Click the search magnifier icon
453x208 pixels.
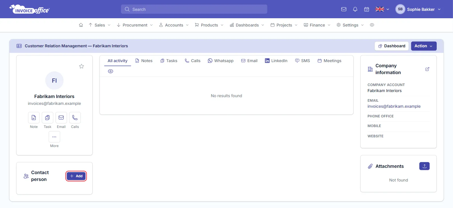tap(127, 9)
